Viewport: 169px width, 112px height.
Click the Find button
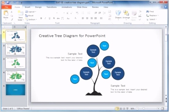150,12
